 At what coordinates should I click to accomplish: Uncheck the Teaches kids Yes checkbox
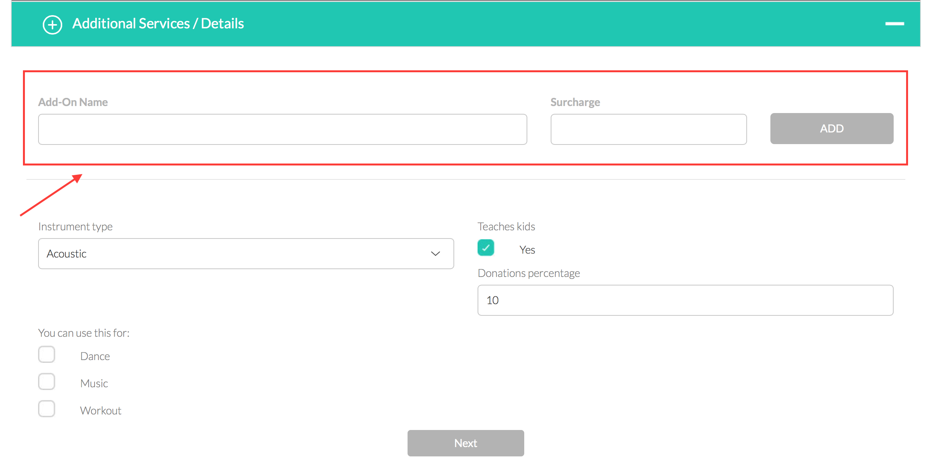tap(486, 248)
